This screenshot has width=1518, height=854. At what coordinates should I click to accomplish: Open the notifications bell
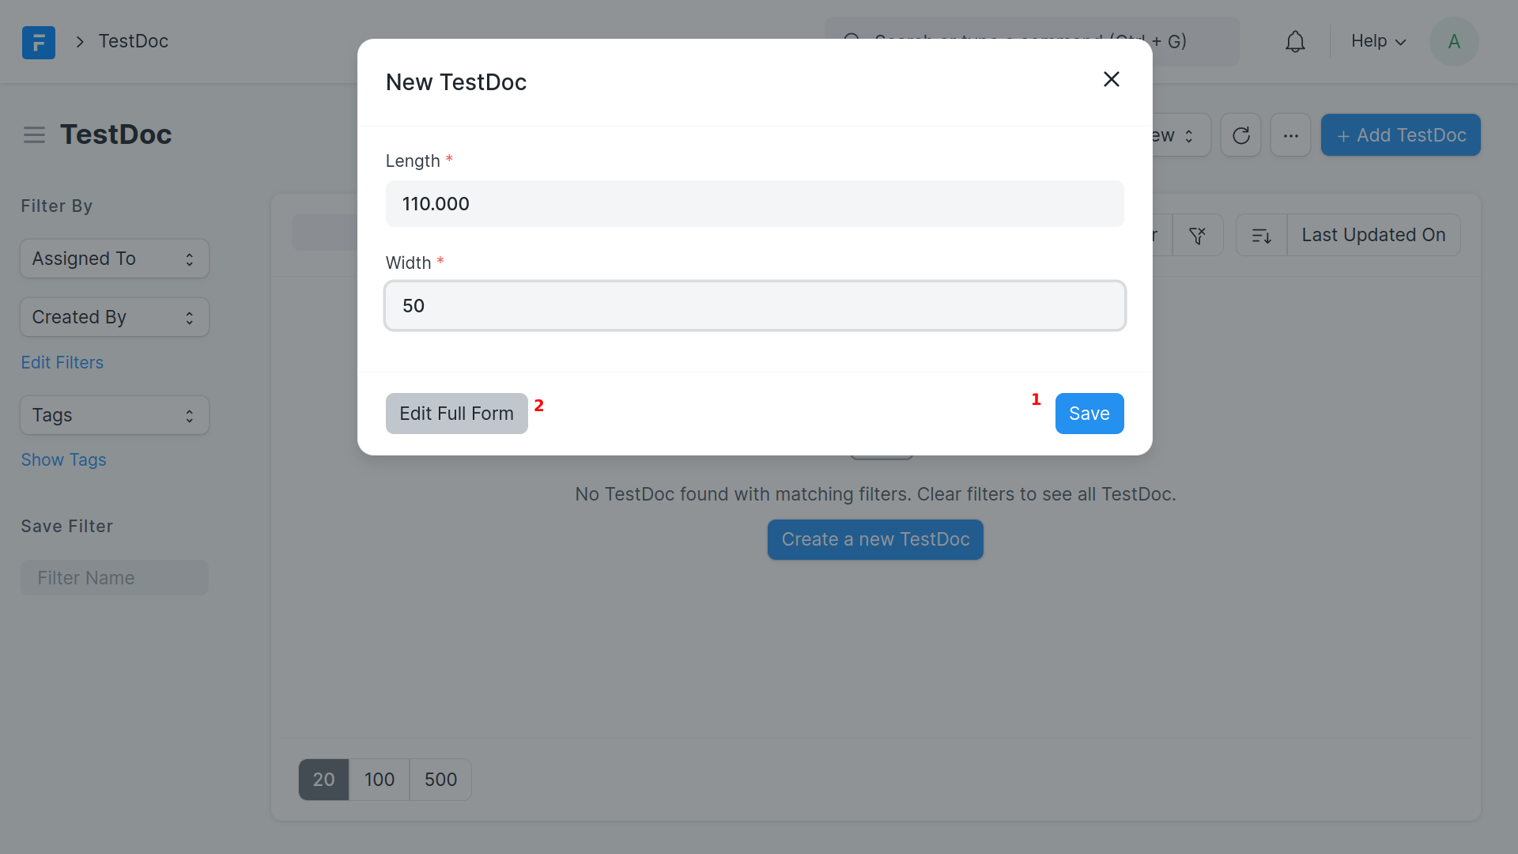click(1295, 42)
